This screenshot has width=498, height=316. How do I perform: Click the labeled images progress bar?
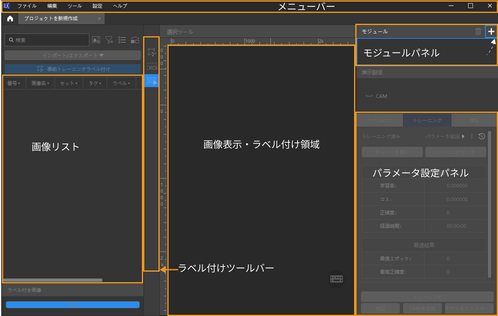pos(73,305)
